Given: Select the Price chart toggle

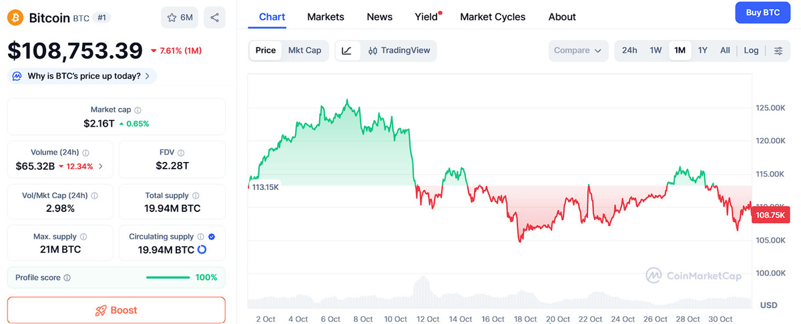Looking at the screenshot, I should click(266, 51).
